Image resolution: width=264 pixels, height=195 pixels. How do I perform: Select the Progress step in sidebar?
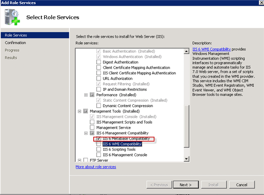pyautogui.click(x=12, y=50)
